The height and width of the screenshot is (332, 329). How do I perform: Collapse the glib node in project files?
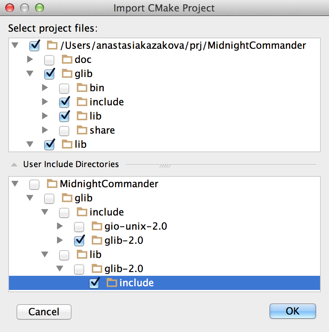coord(30,73)
